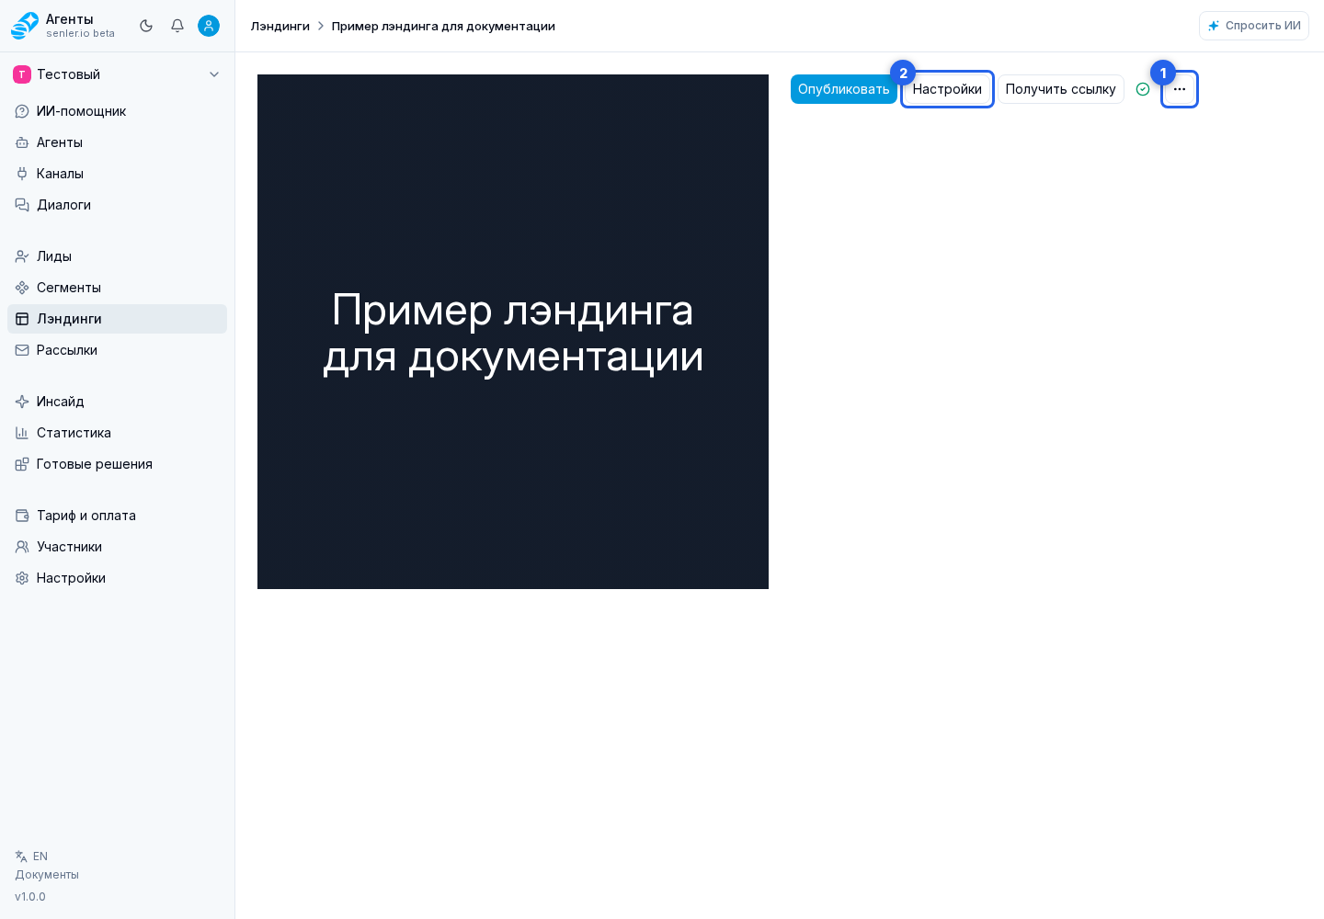Open Рассылки in sidebar
This screenshot has width=1324, height=919.
tap(117, 350)
